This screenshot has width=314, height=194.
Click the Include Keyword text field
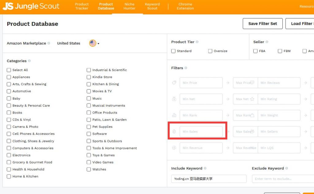(209, 179)
